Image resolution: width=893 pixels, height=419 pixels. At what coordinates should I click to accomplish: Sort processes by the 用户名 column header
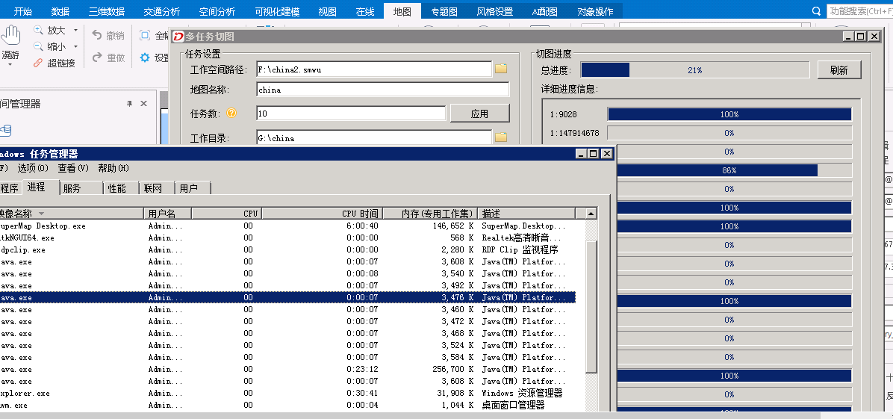[x=167, y=214]
